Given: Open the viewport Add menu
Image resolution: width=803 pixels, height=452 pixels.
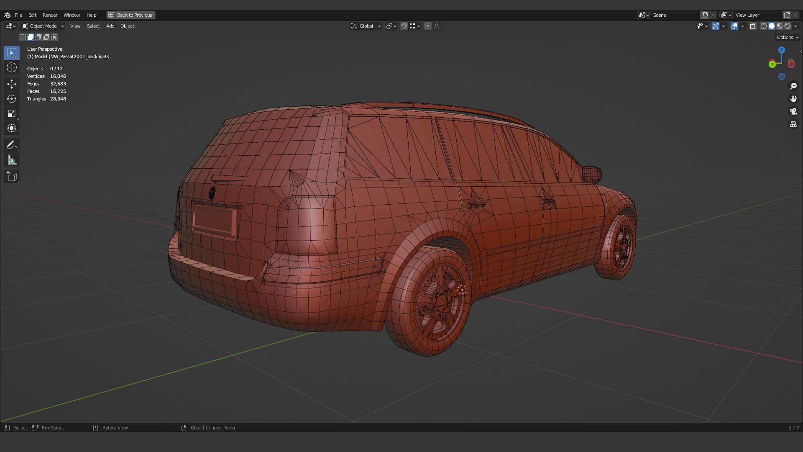Looking at the screenshot, I should tap(110, 26).
